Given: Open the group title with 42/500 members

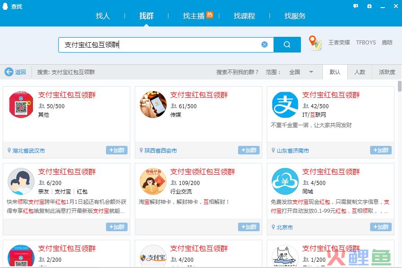Looking at the screenshot, I should tap(331, 95).
